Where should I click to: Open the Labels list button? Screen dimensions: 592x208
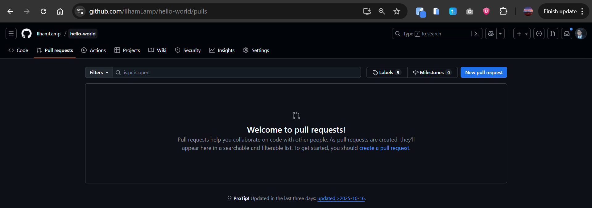387,72
